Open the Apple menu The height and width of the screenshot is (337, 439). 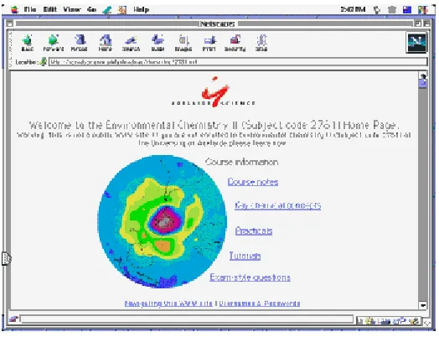point(14,9)
